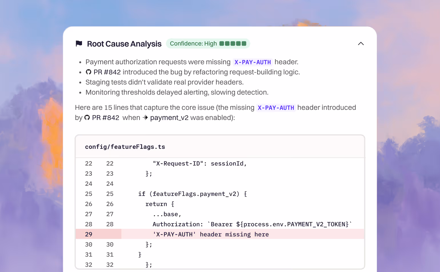Screen dimensions: 440x272
Task: Click the "X-Request-ID": sessionId code line
Action: 200,163
